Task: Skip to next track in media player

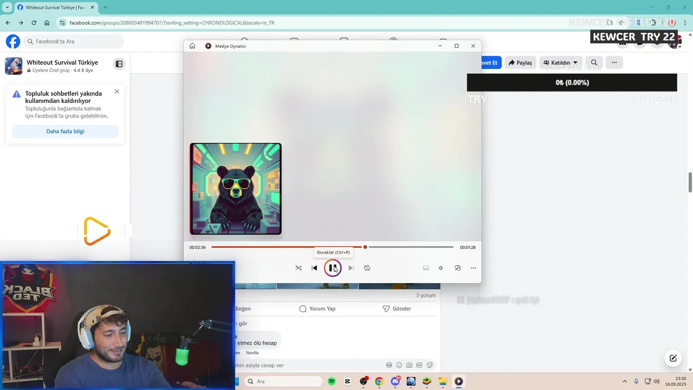Action: tap(351, 268)
